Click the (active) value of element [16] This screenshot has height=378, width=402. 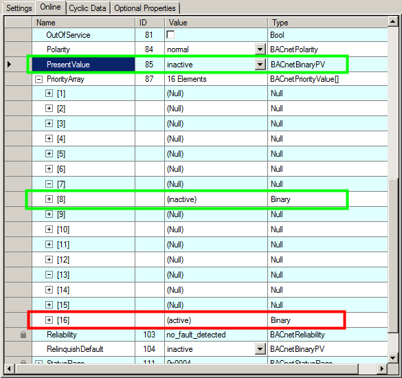coord(179,320)
